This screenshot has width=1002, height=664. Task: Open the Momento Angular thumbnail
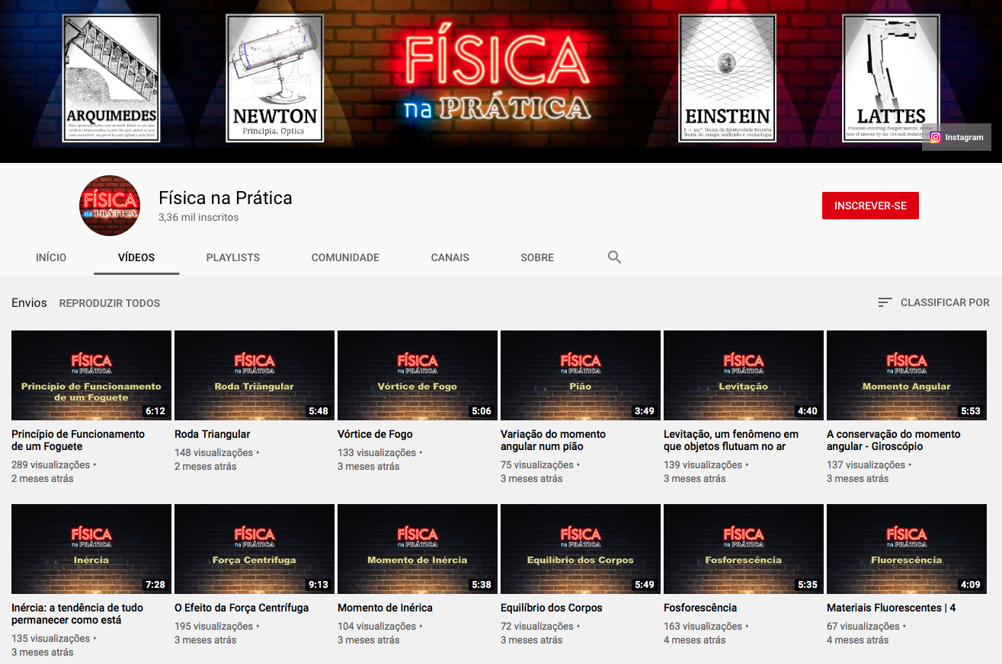(907, 375)
